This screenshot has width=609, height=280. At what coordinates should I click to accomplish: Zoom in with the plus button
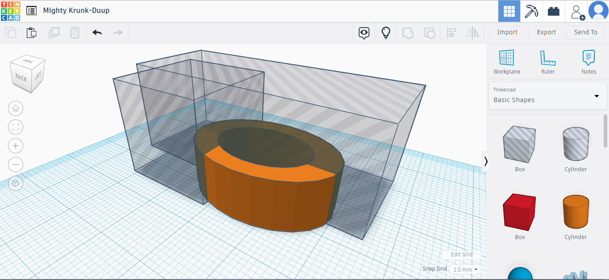(x=16, y=146)
